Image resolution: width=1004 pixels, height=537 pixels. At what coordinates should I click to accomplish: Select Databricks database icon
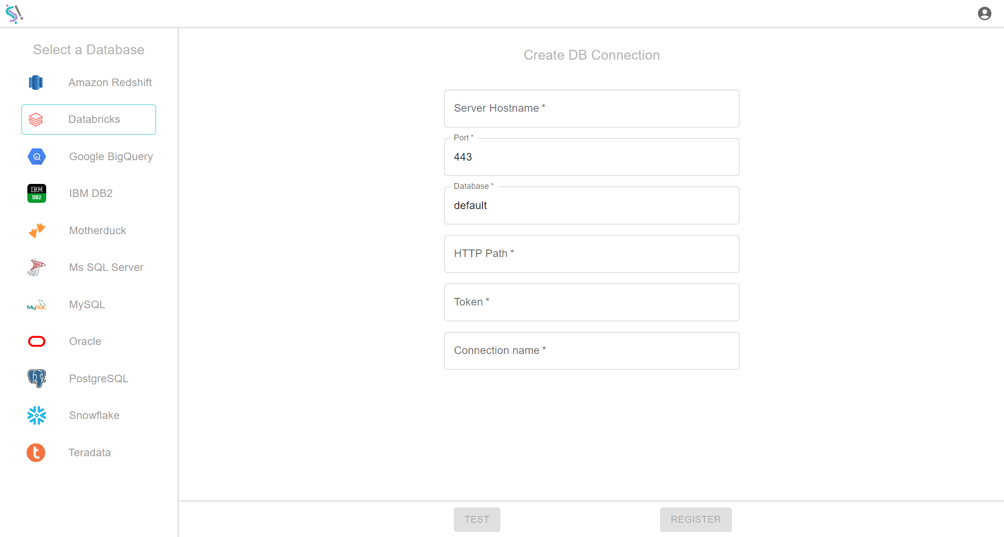click(36, 119)
